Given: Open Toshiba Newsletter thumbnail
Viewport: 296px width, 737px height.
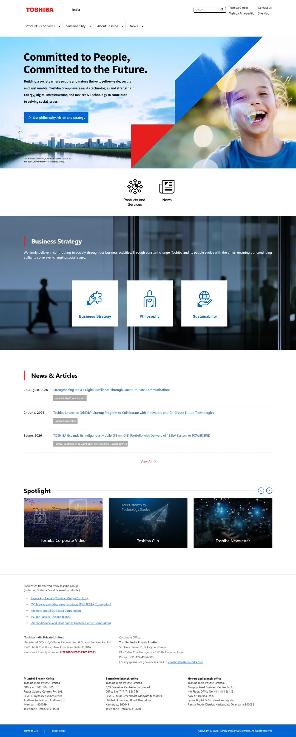Looking at the screenshot, I should [233, 523].
